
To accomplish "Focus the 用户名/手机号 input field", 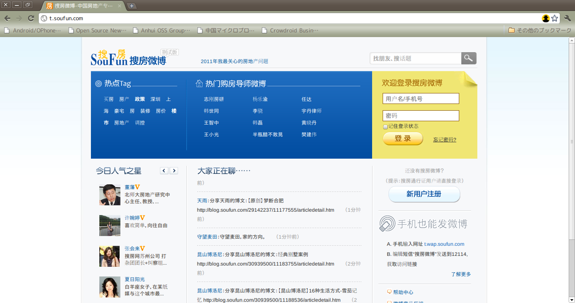I will 421,98.
